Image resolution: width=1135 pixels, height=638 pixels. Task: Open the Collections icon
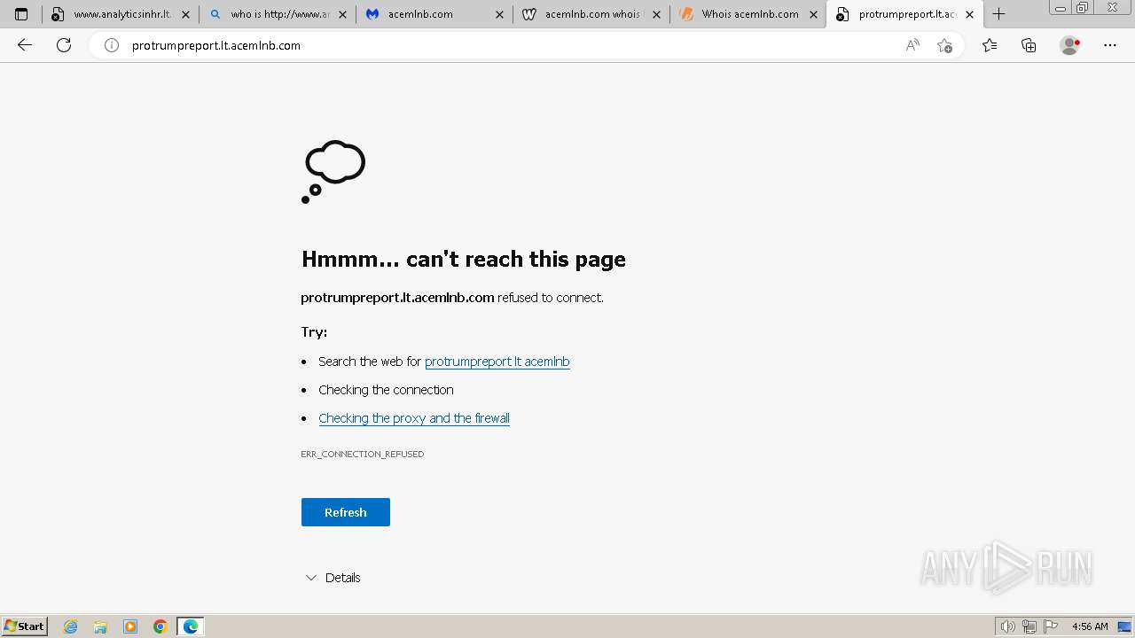1029,45
